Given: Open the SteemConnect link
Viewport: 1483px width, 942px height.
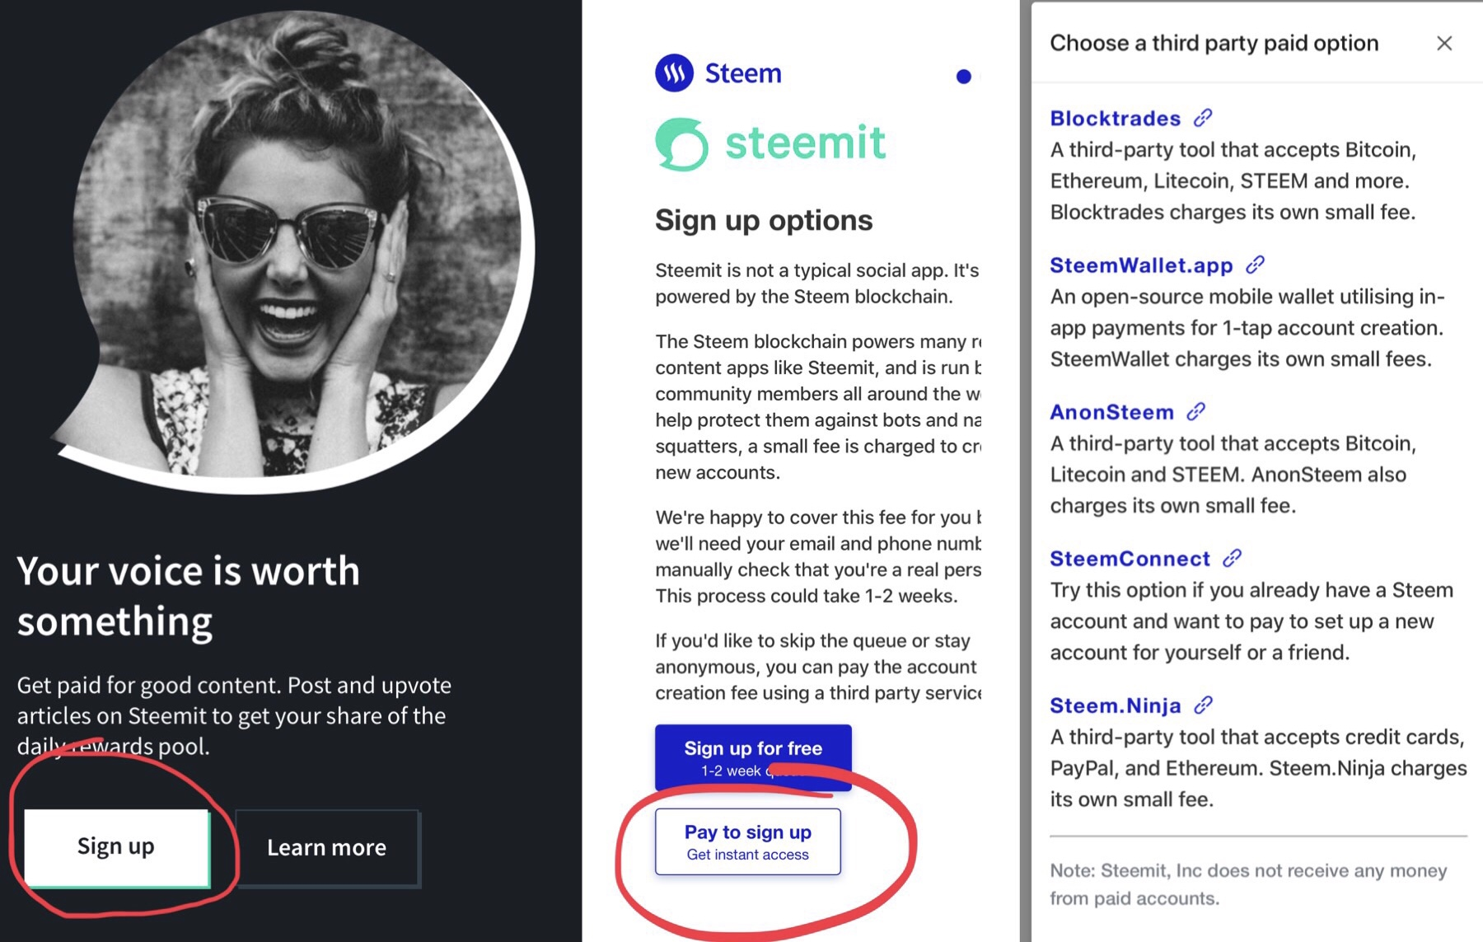Looking at the screenshot, I should (x=1130, y=558).
